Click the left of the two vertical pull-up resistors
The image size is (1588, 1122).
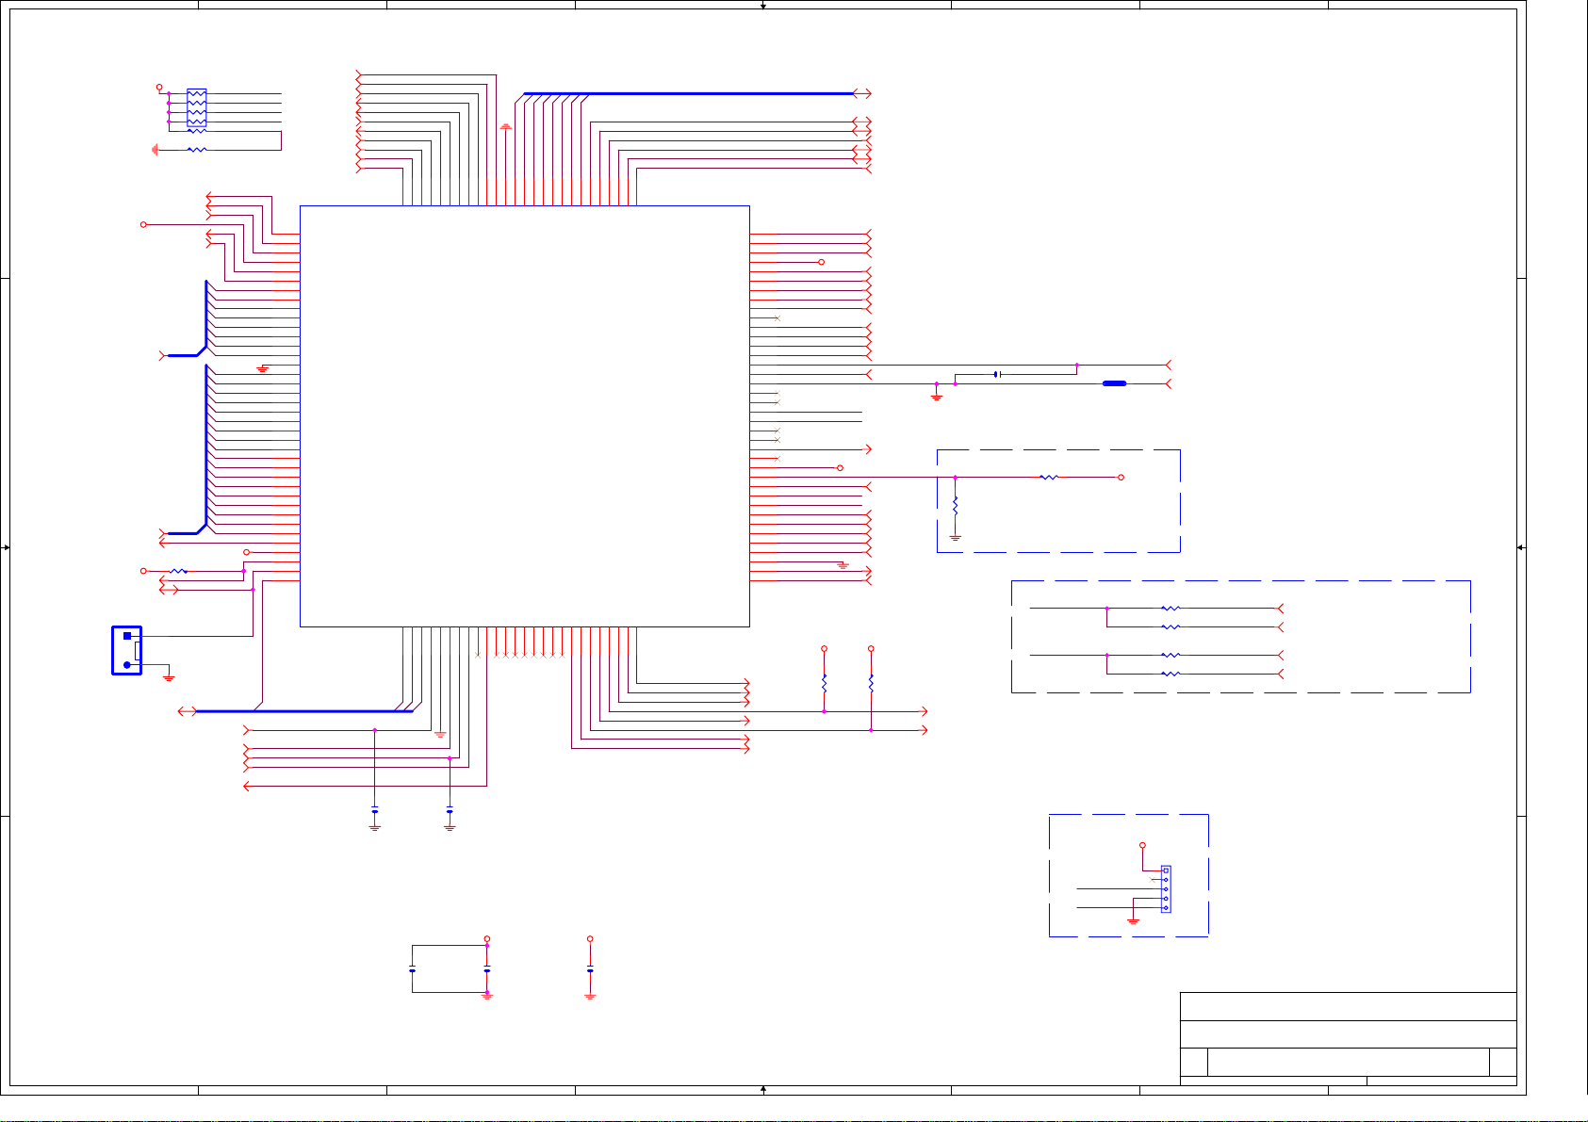coord(825,683)
